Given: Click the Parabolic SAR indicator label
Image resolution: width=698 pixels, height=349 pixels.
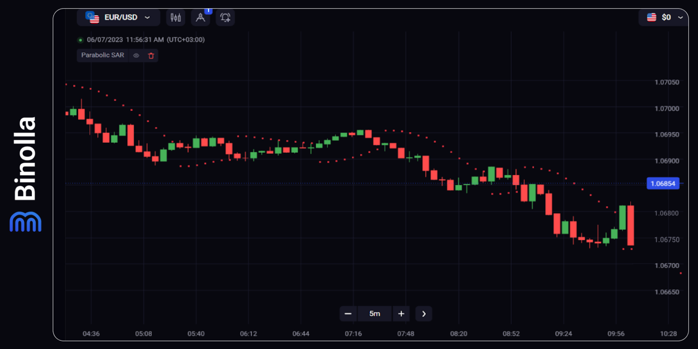Looking at the screenshot, I should click(103, 55).
